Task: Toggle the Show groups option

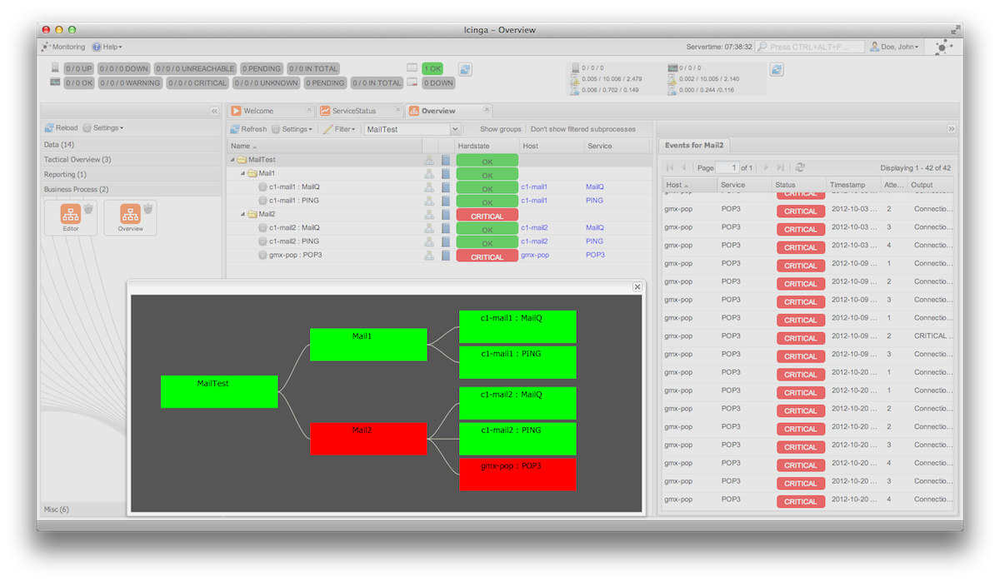Action: pos(500,129)
